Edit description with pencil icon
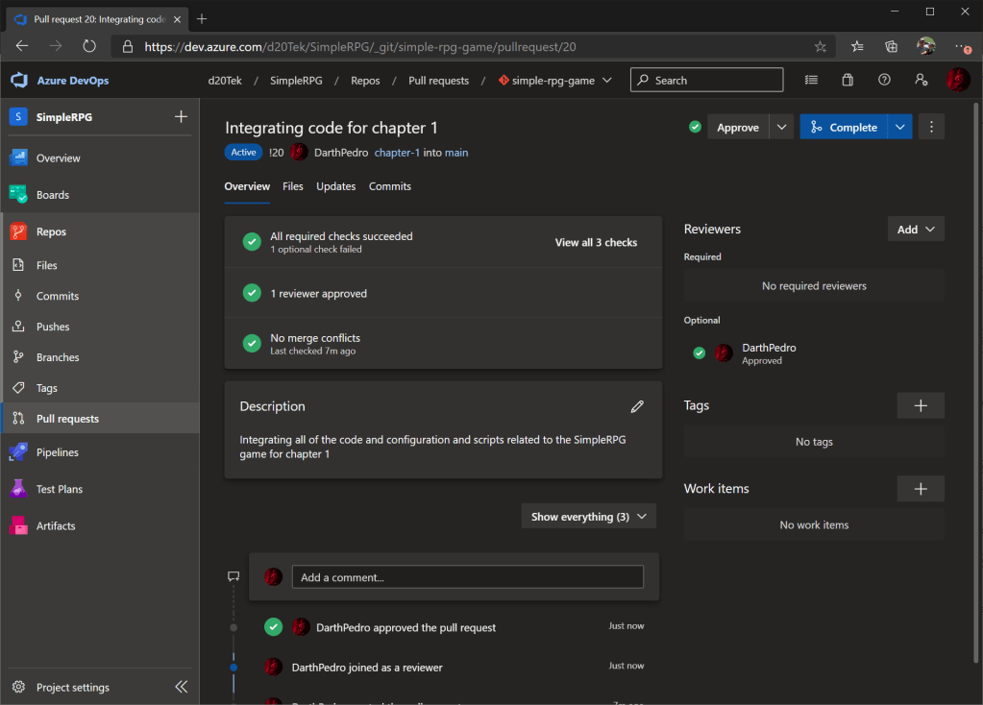Viewport: 983px width, 705px height. [637, 406]
